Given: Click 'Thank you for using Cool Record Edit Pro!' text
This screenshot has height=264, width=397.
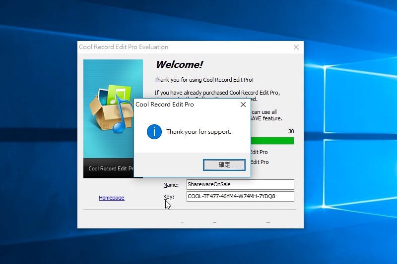Looking at the screenshot, I should [204, 80].
